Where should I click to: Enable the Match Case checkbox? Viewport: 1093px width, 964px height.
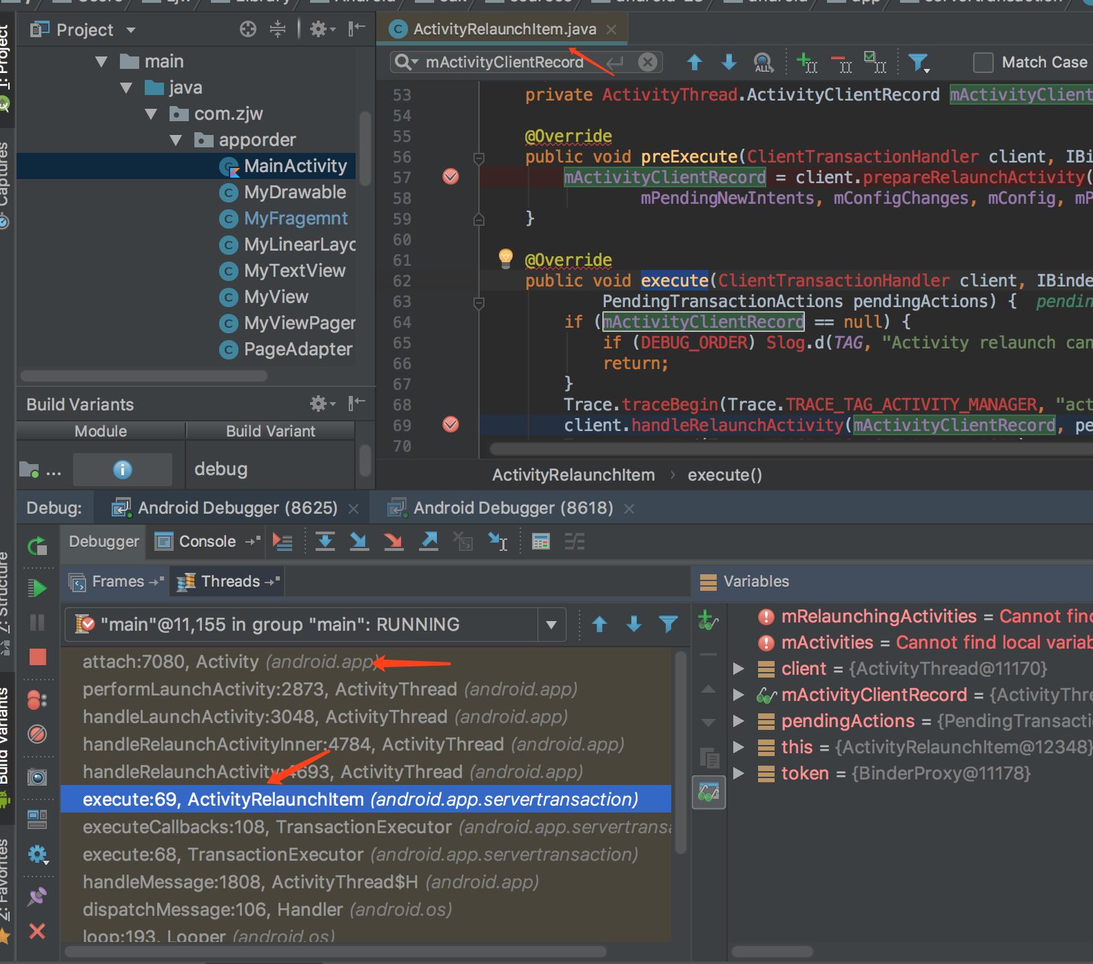pyautogui.click(x=983, y=63)
